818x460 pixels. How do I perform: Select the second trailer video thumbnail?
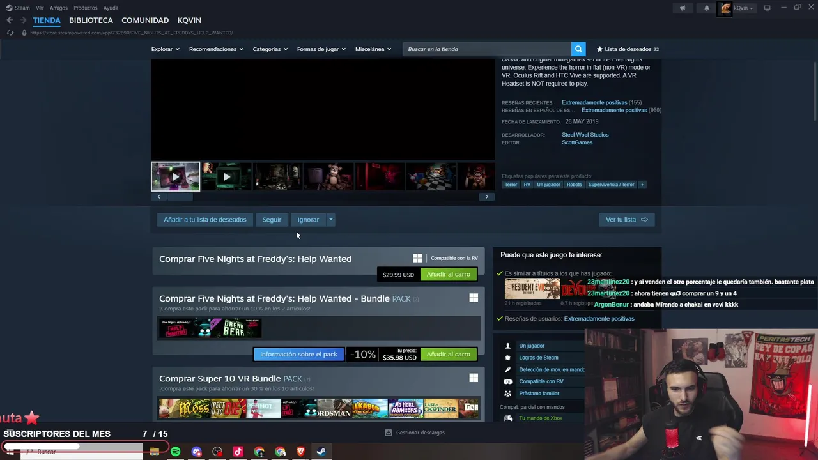pyautogui.click(x=226, y=177)
